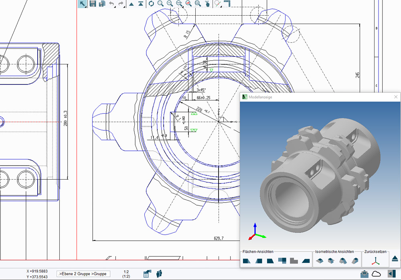Image resolution: width=401 pixels, height=280 pixels.
Task: Click the single-disk save icon
Action: pos(93,4)
